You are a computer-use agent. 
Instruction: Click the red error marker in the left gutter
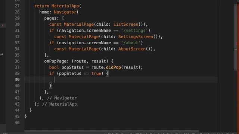click(2, 25)
